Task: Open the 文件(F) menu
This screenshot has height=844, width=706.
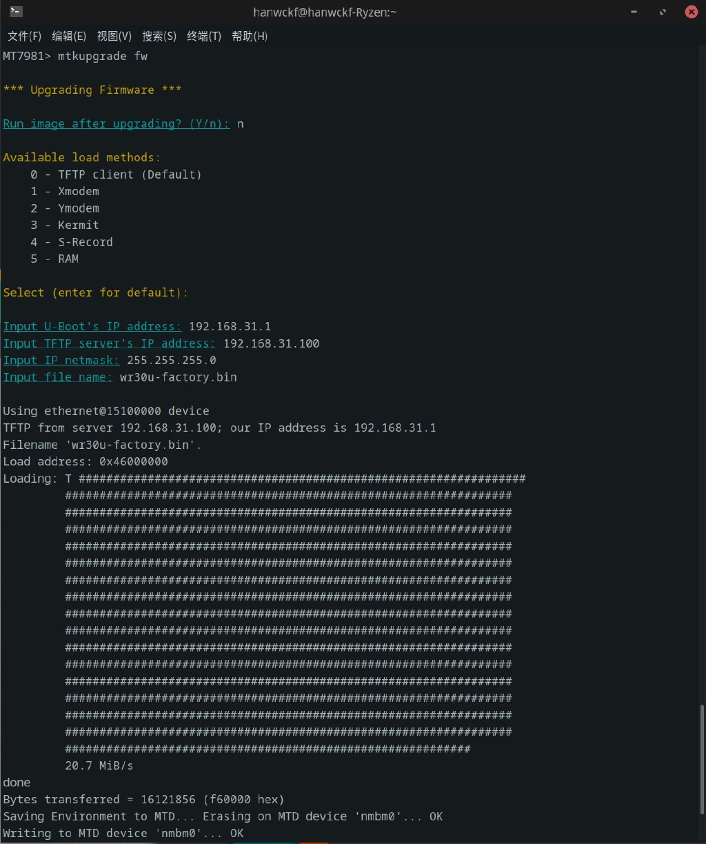Action: [24, 36]
